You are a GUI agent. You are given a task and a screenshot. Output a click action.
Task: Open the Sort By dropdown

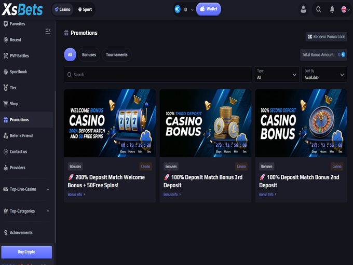pyautogui.click(x=324, y=75)
